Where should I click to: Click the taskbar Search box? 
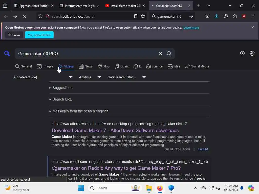tap(115, 188)
